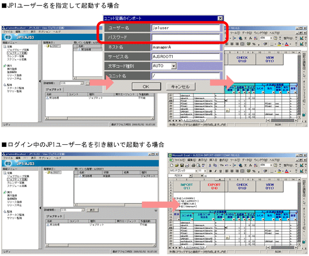Click the IMPORT (F1) button in Excel sheet

pyautogui.click(x=186, y=186)
